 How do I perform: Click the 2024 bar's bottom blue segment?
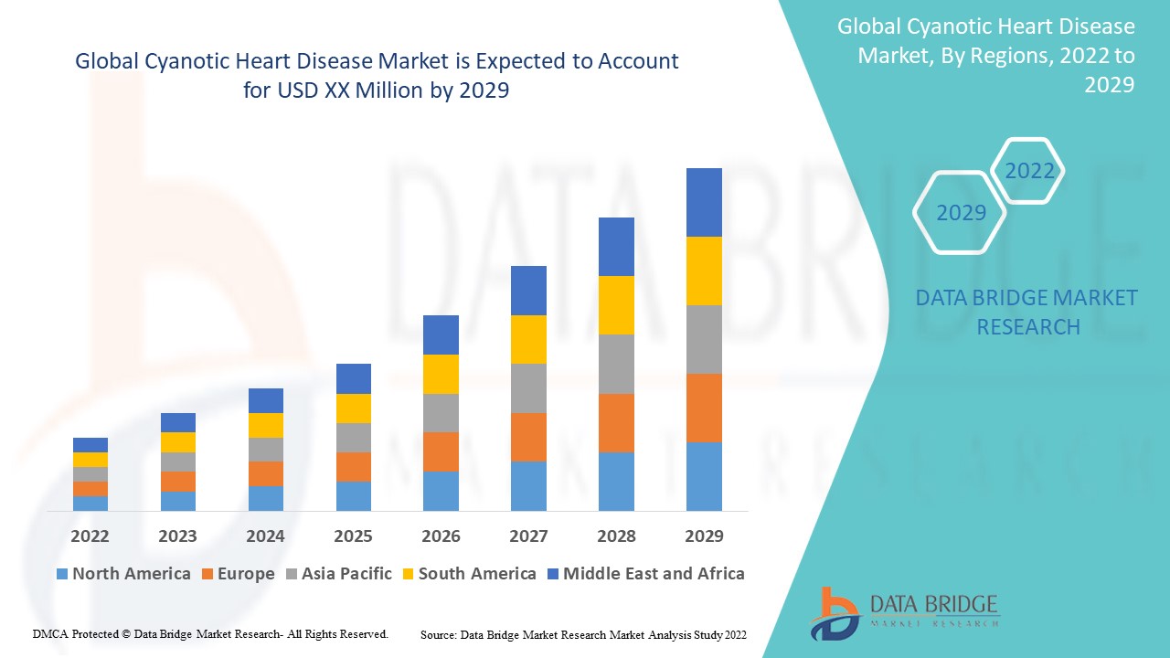pos(265,498)
